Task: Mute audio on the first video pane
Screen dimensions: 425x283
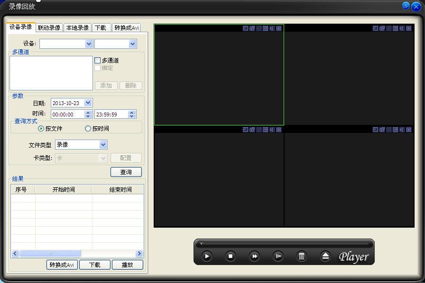Action: (x=271, y=28)
